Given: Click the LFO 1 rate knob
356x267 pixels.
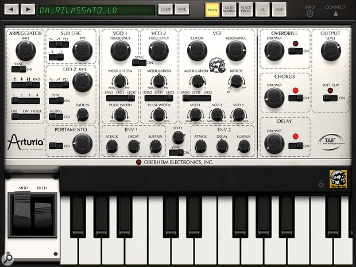Looking at the screenshot, I should pos(179,137).
